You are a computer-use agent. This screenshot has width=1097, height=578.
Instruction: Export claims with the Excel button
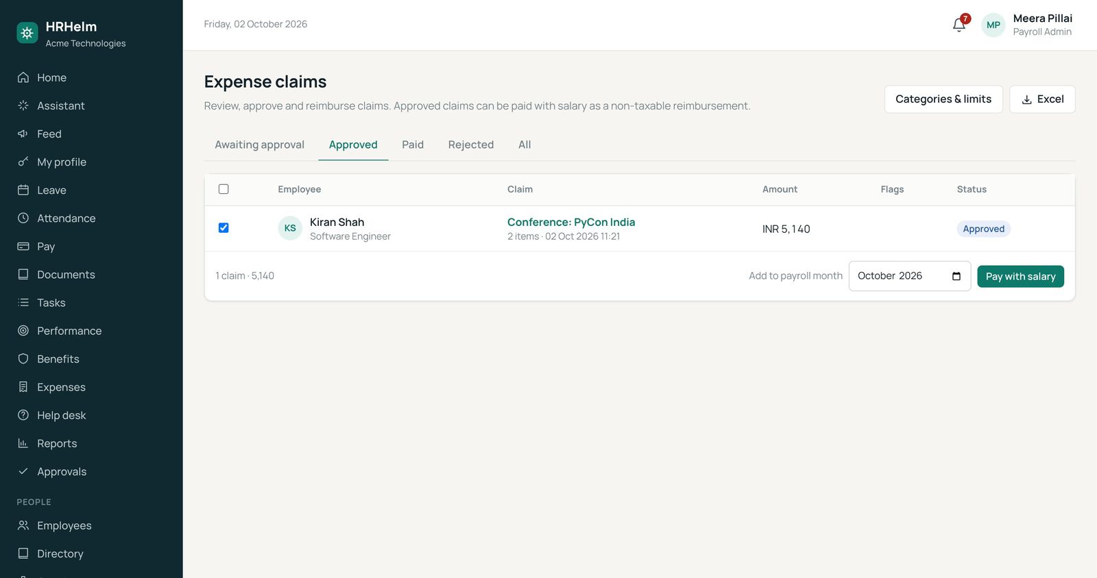click(x=1042, y=99)
